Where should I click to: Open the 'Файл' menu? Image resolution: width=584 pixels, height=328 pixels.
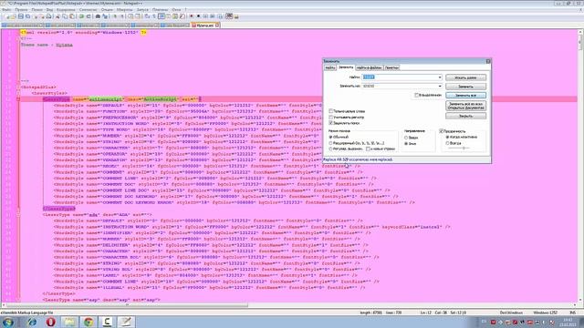(x=6, y=10)
